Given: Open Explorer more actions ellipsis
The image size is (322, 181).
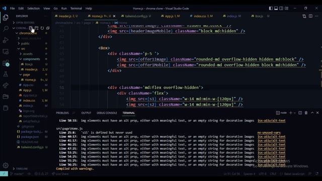Looking at the screenshot, I should click(x=46, y=16).
